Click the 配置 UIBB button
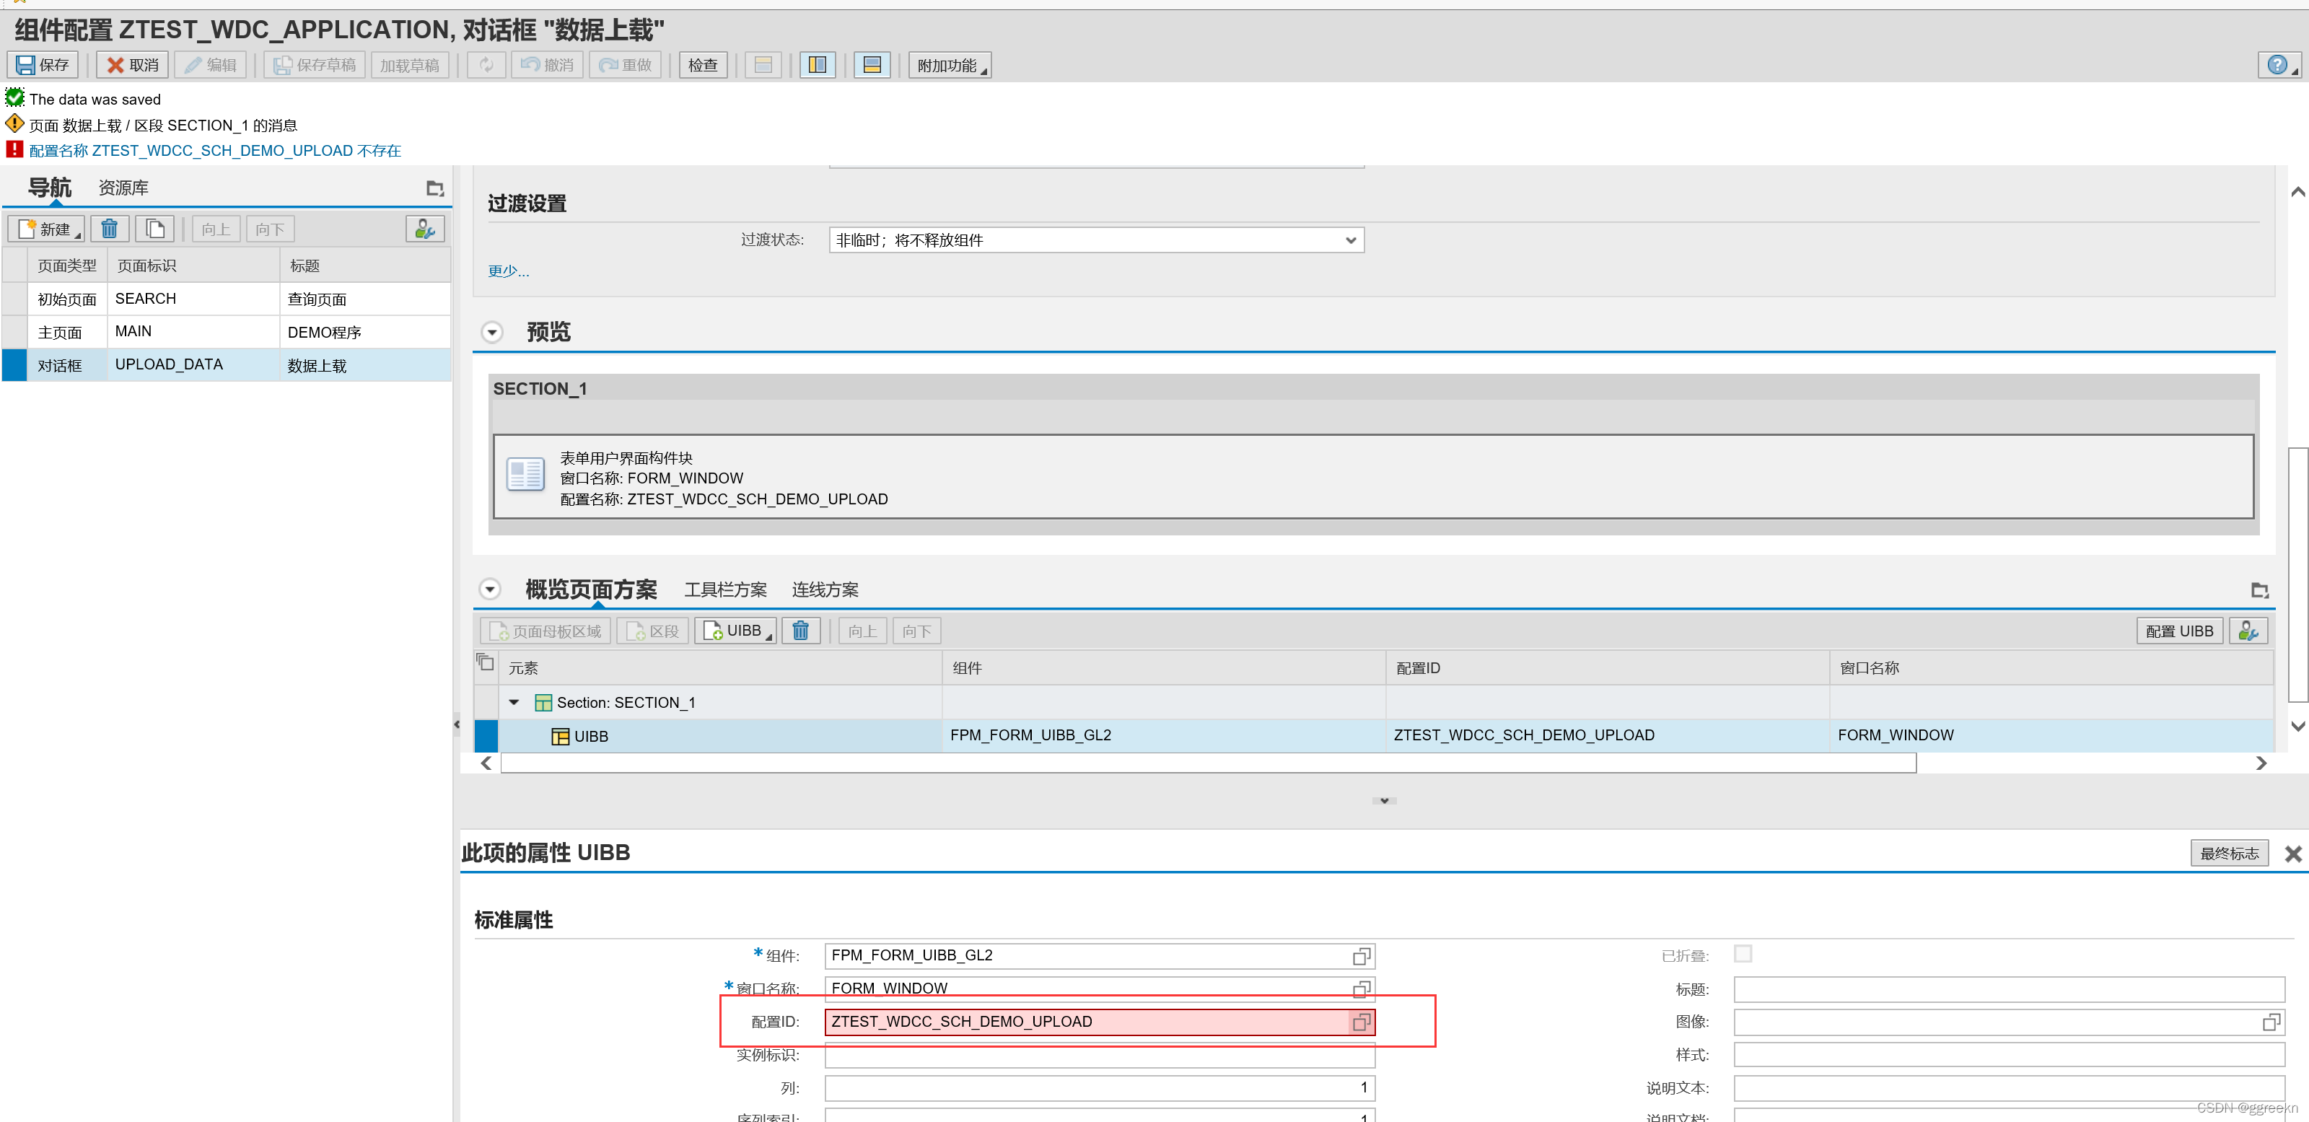Image resolution: width=2309 pixels, height=1122 pixels. [2178, 631]
